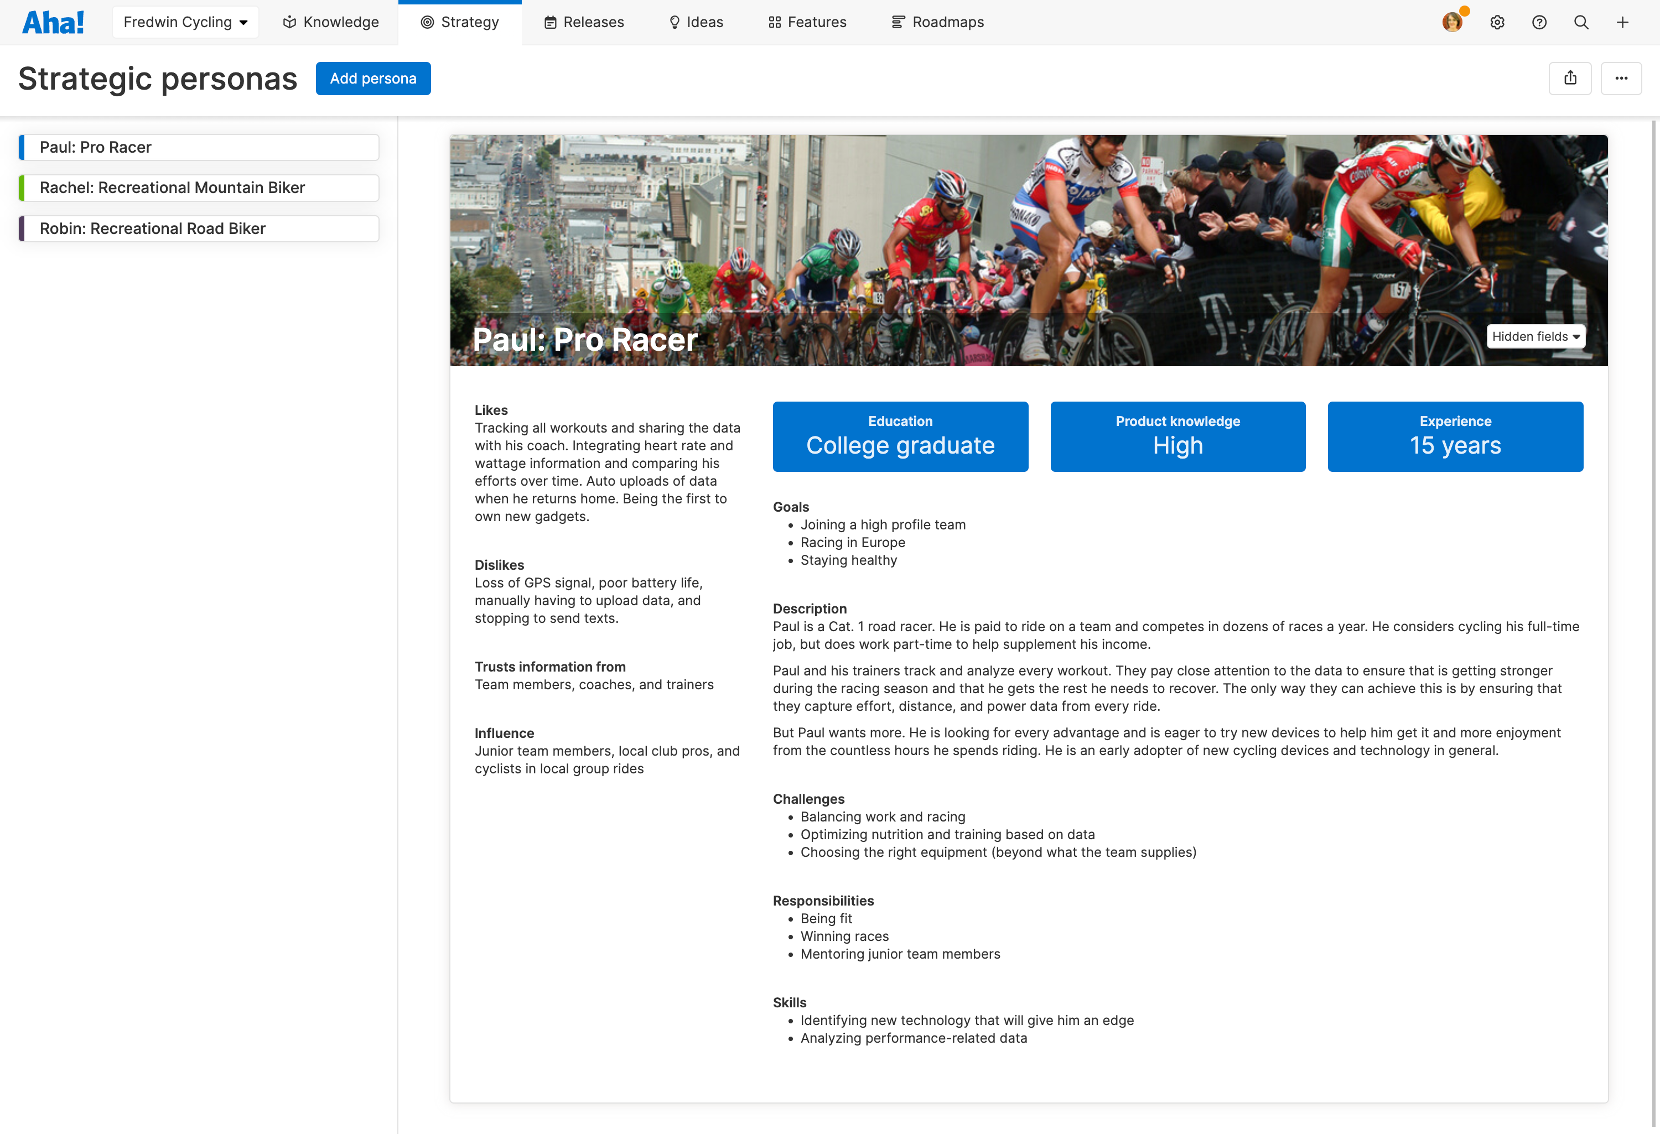This screenshot has height=1134, width=1660.
Task: Expand the more options ellipsis menu
Action: 1621,79
